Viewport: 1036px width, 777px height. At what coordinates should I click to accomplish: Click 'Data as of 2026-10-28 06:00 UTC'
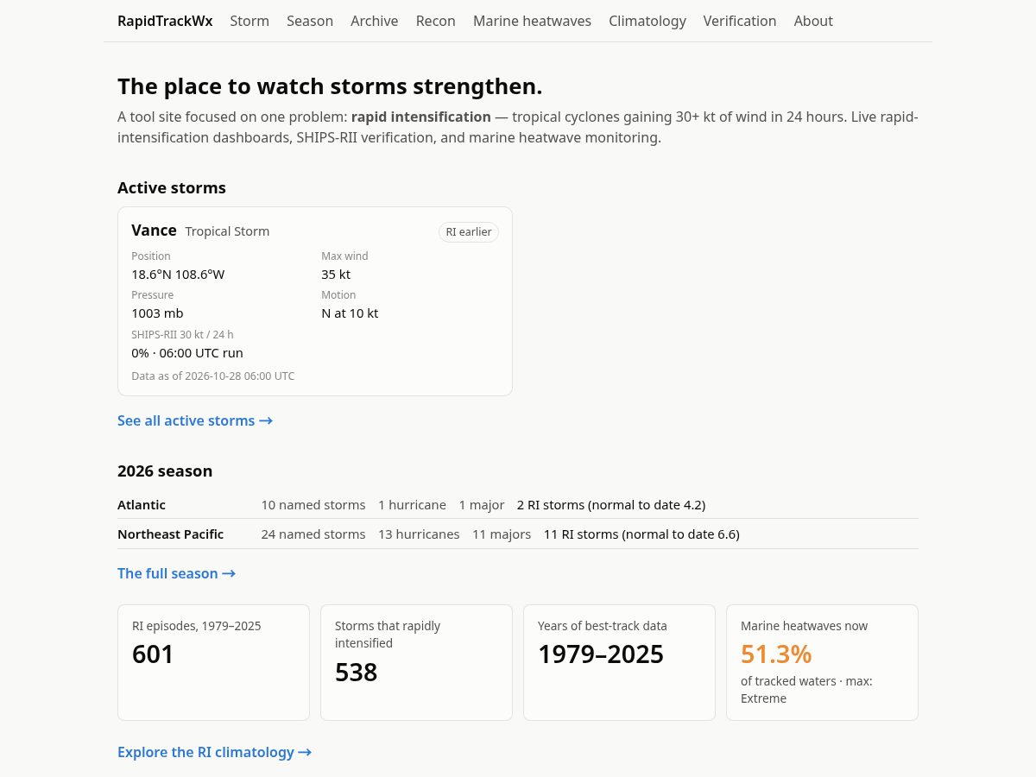click(213, 376)
